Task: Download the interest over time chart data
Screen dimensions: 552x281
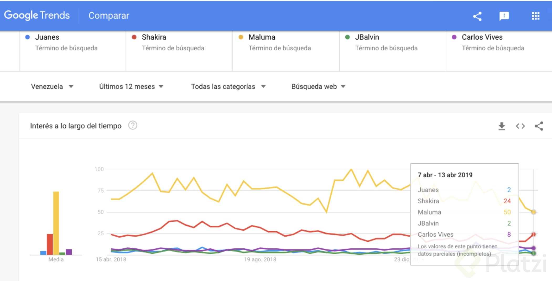Action: [x=502, y=126]
